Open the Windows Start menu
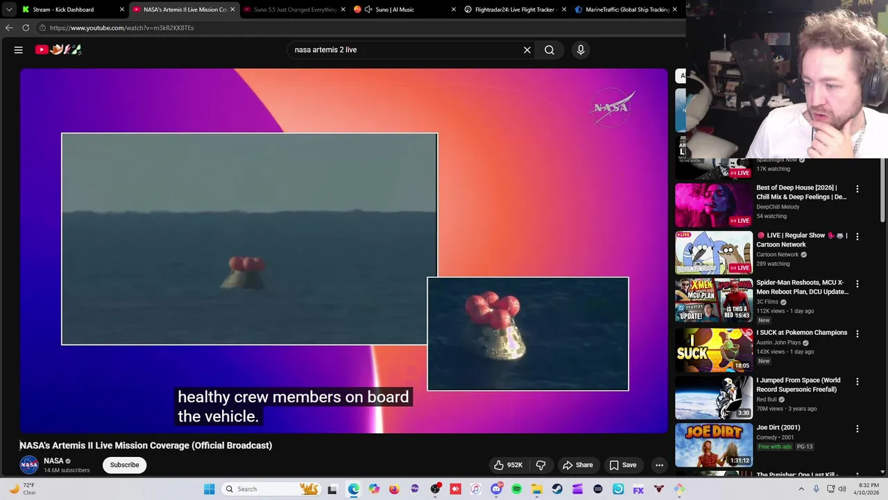The image size is (888, 500). 209,489
